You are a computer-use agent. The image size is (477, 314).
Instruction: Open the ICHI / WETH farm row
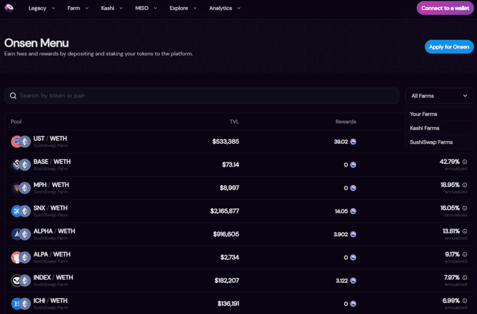pyautogui.click(x=239, y=303)
